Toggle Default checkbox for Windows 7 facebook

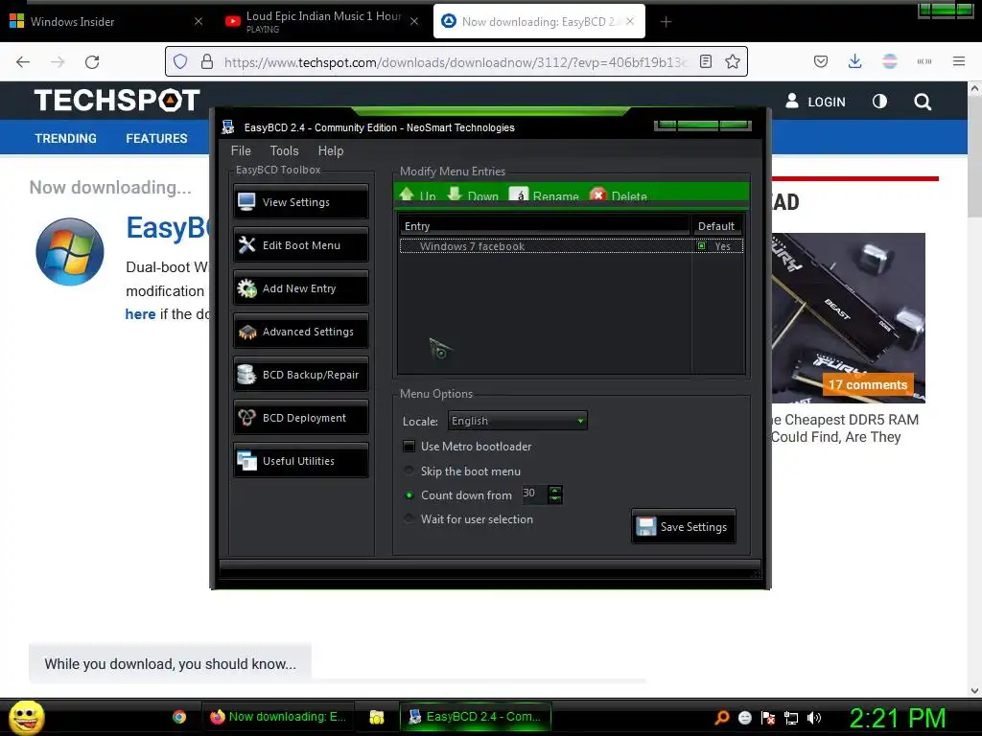(701, 246)
